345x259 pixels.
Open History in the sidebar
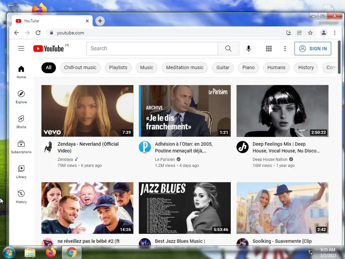click(x=21, y=197)
